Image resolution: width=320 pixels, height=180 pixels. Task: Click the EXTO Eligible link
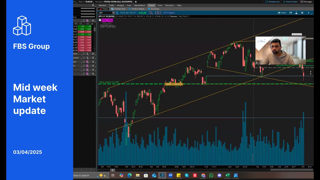[x=169, y=13]
